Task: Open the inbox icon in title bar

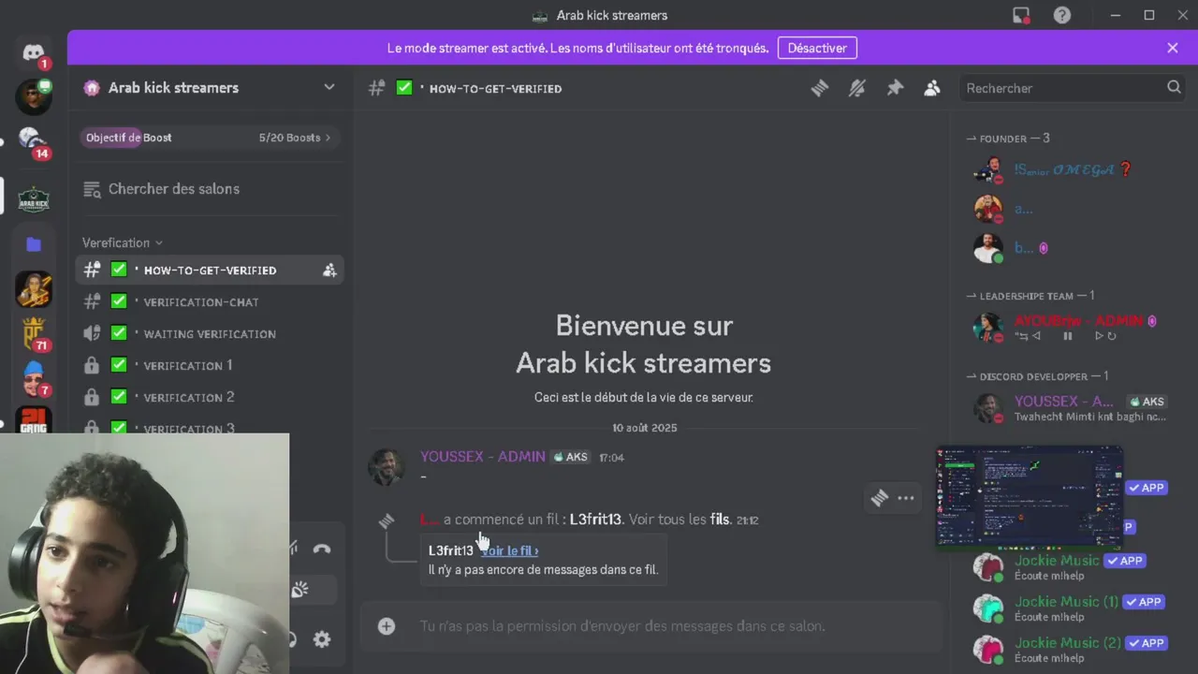Action: click(x=1021, y=15)
